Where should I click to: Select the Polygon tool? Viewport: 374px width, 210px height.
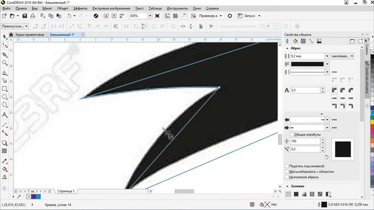click(x=5, y=105)
